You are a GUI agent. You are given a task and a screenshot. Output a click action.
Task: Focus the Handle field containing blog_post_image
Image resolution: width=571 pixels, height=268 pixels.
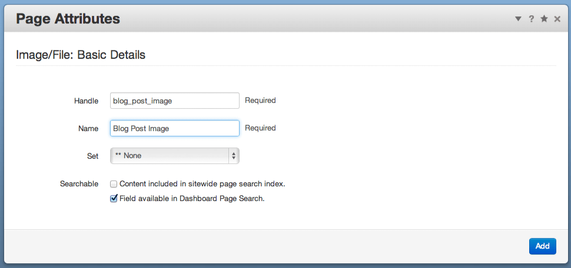[x=175, y=101]
